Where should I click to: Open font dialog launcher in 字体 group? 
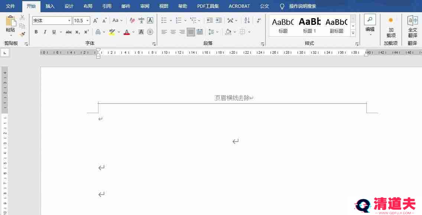pyautogui.click(x=154, y=44)
